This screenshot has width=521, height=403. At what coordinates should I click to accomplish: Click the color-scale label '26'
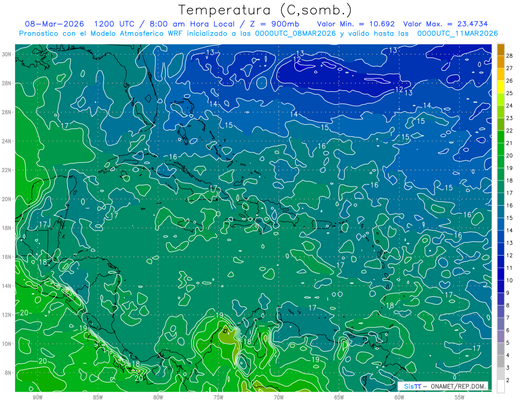510,81
